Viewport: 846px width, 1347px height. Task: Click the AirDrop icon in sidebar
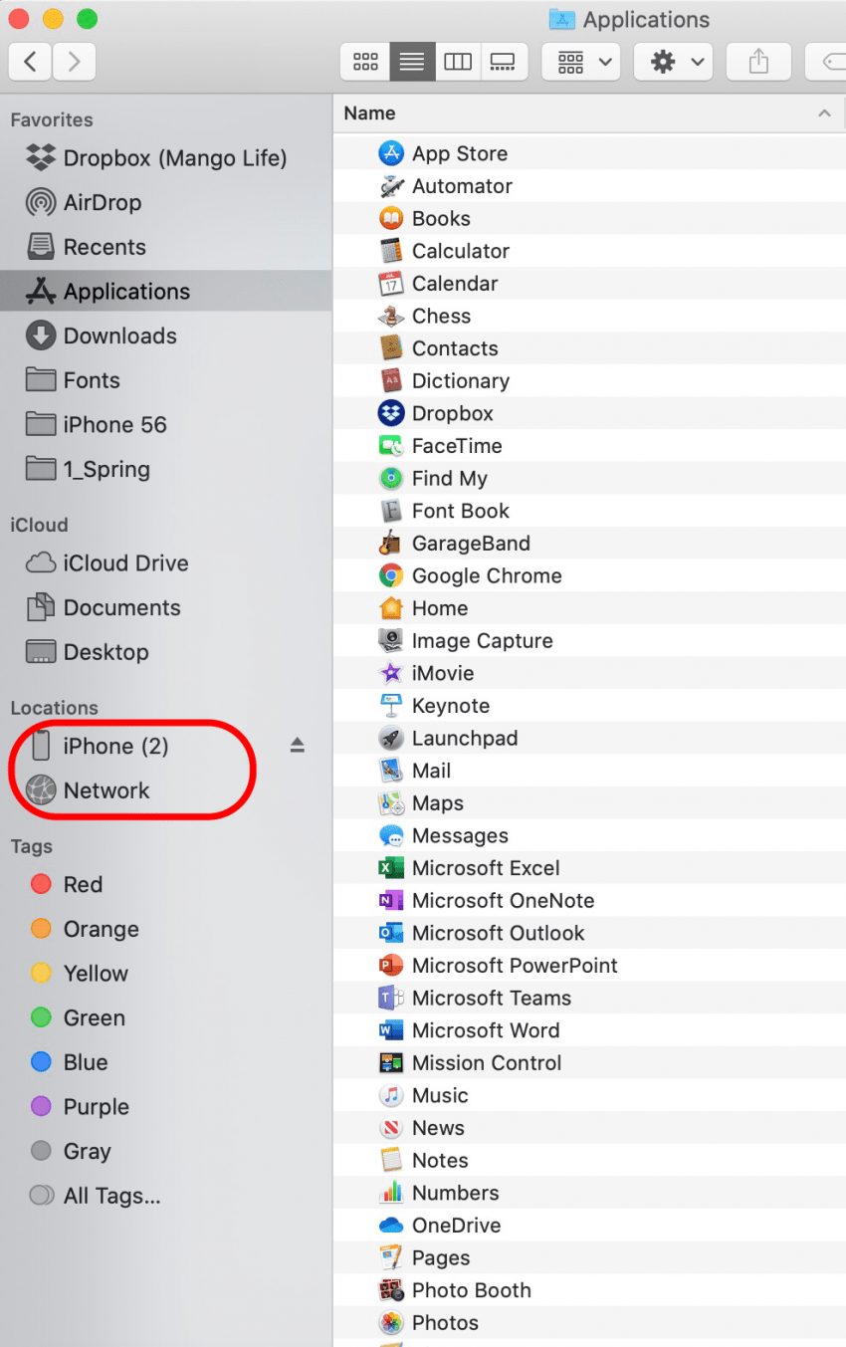41,202
